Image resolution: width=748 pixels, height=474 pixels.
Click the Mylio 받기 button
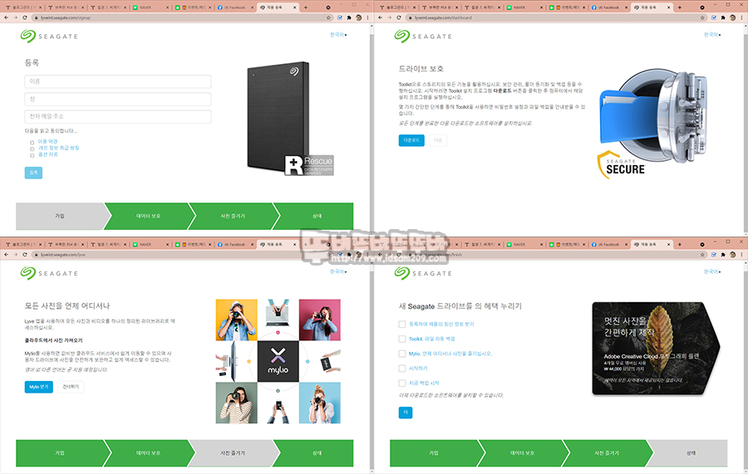tap(38, 387)
